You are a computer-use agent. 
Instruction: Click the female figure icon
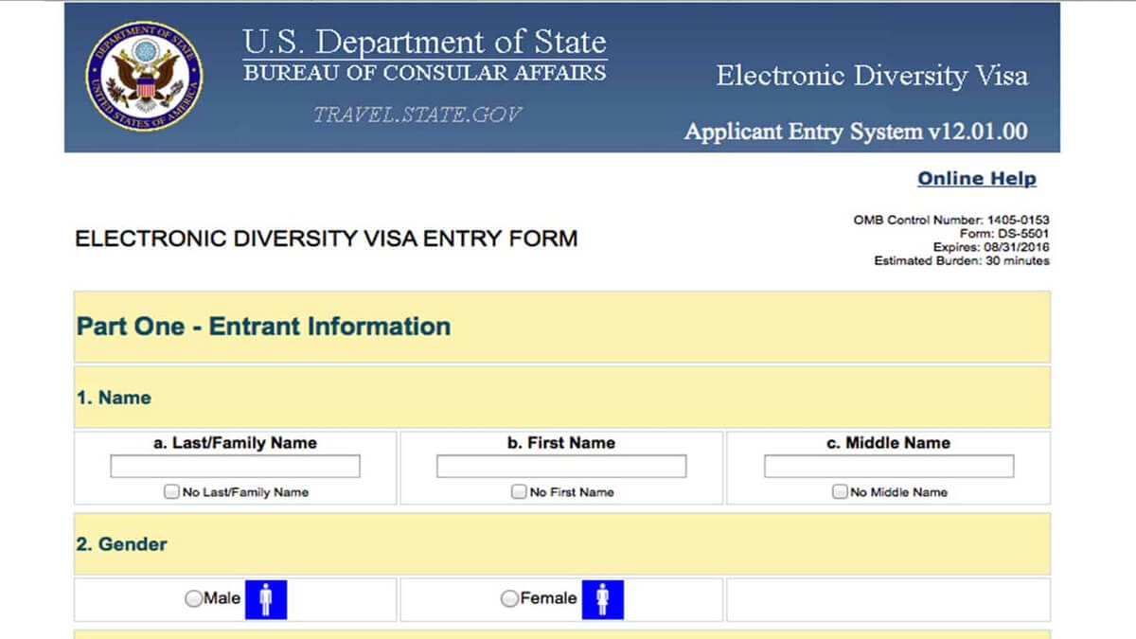click(x=602, y=598)
